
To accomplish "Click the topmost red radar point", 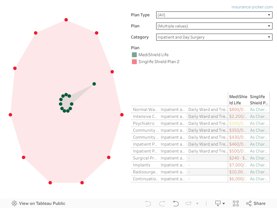I will click(66, 20).
